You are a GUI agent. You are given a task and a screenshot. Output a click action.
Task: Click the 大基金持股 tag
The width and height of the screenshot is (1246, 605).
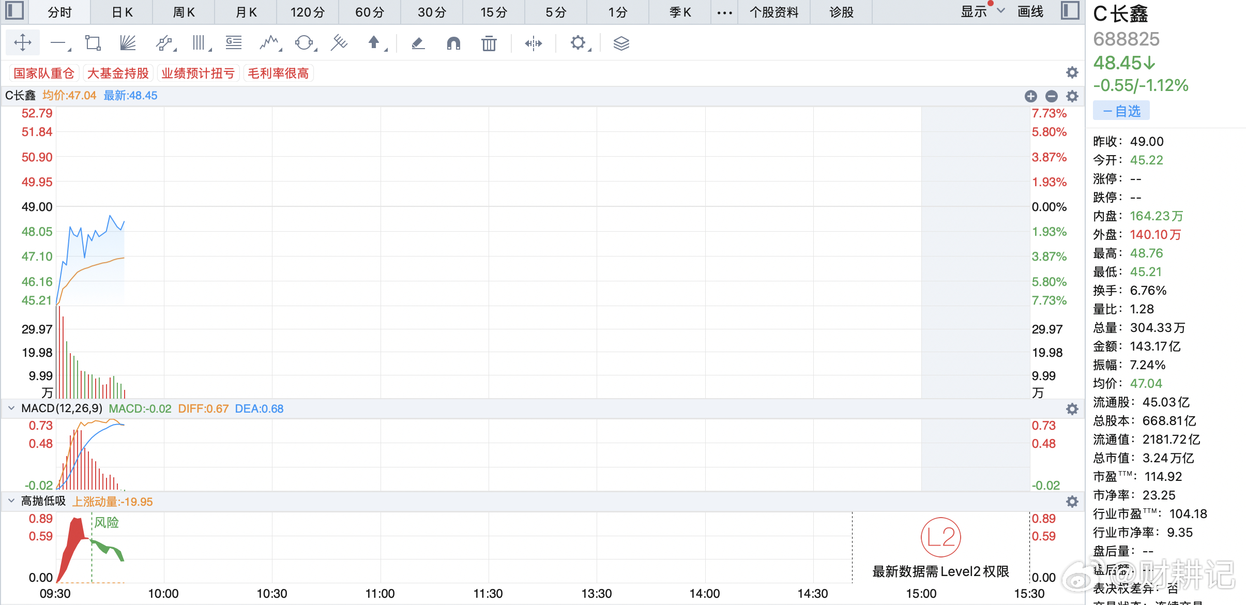point(118,73)
